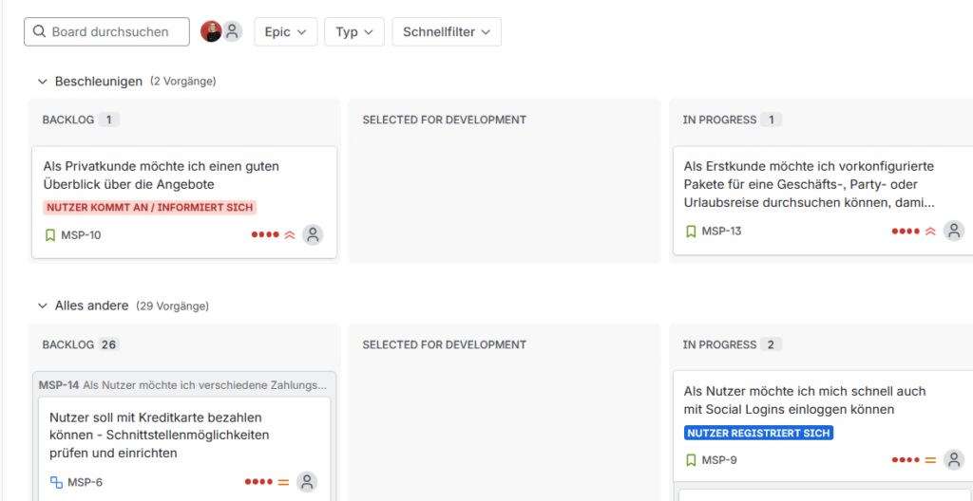Click the highest priority icon on MSP-10
The width and height of the screenshot is (973, 501).
click(x=290, y=234)
